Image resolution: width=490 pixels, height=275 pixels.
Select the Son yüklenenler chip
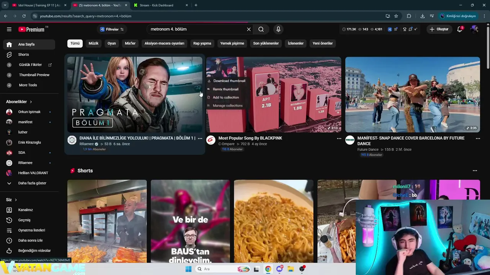click(266, 44)
